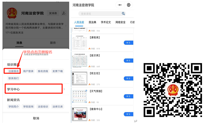Click the 【课程表】 title text

[95, 37]
